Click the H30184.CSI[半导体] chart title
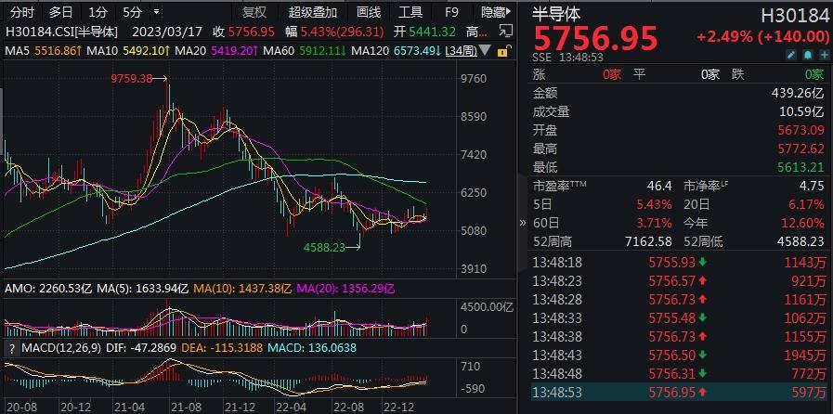Viewport: 833px width, 414px height. pos(61,32)
